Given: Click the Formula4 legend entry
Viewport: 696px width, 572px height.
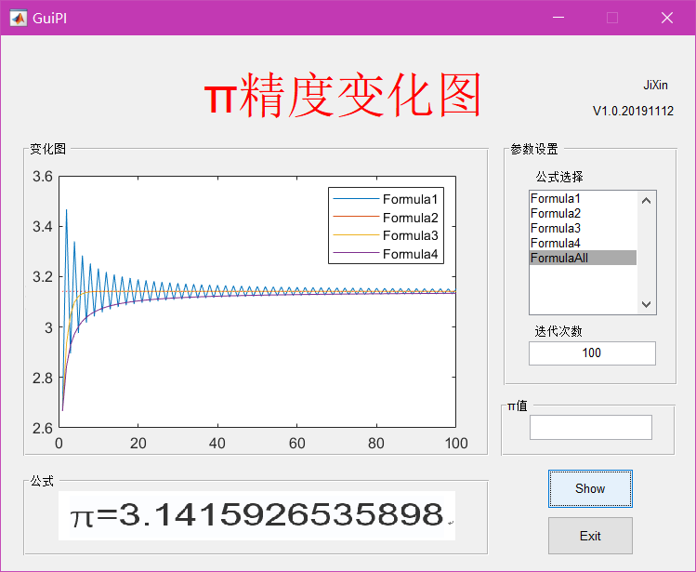Looking at the screenshot, I should (386, 254).
